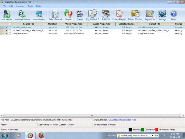Check the Mr. Bean's Holiday trailer row
This screenshot has height=139, width=185.
(x=10, y=30)
